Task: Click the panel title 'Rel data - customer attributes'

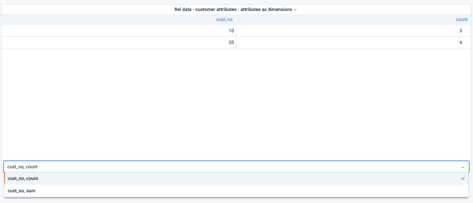Action: (233, 10)
